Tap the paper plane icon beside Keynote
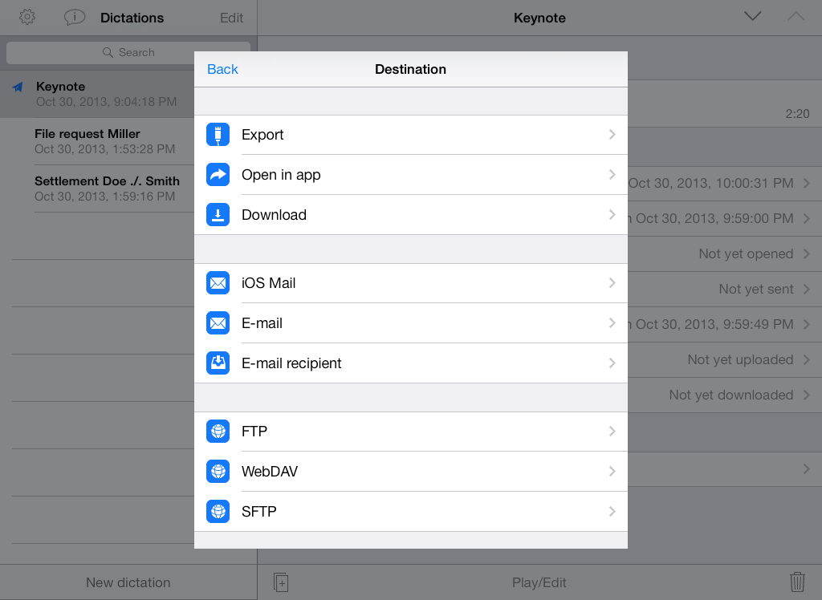 point(18,87)
